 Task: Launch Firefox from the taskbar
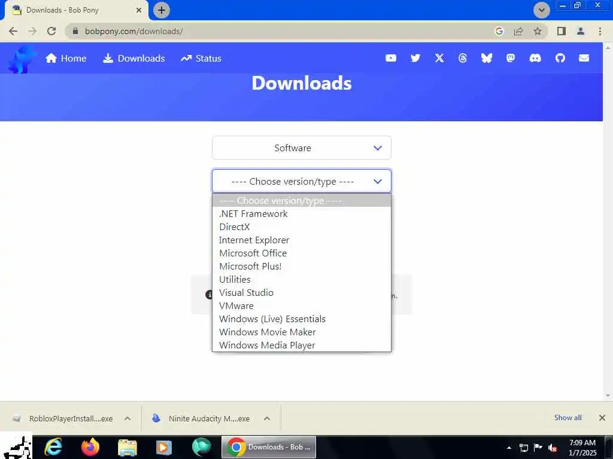point(90,447)
